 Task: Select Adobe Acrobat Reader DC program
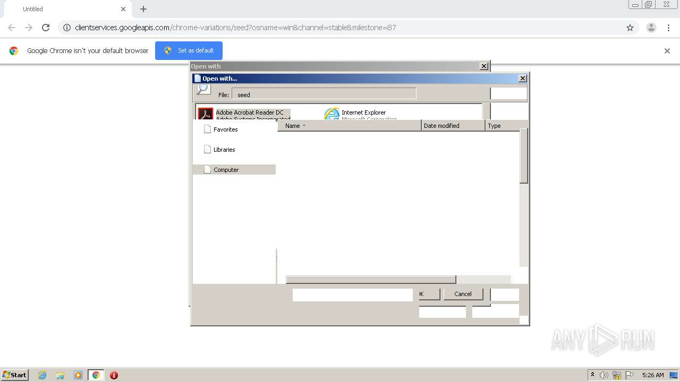pos(244,114)
